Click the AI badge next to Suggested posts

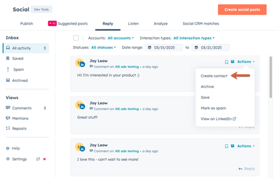(x=52, y=24)
